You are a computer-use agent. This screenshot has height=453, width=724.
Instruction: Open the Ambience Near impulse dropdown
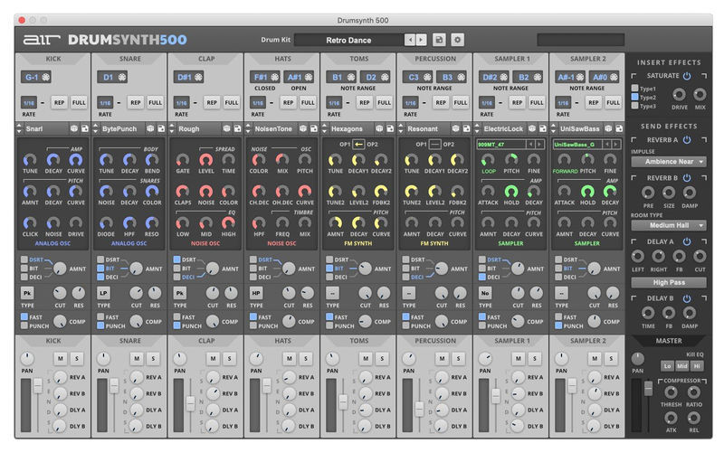click(669, 162)
